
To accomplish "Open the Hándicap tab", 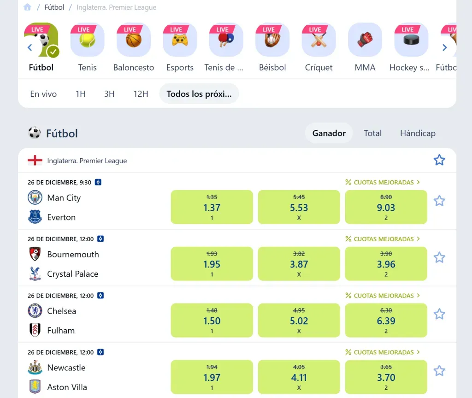I will click(418, 133).
